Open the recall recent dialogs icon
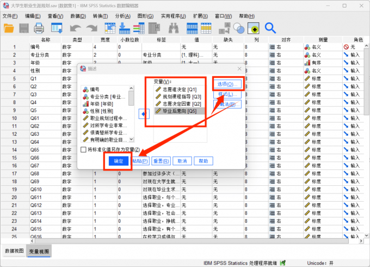This screenshot has height=267, width=370. pos(57,28)
